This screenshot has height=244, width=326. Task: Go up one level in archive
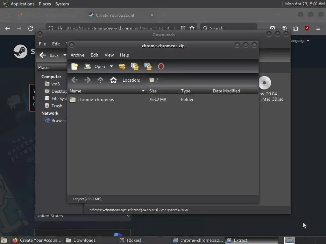[x=100, y=80]
